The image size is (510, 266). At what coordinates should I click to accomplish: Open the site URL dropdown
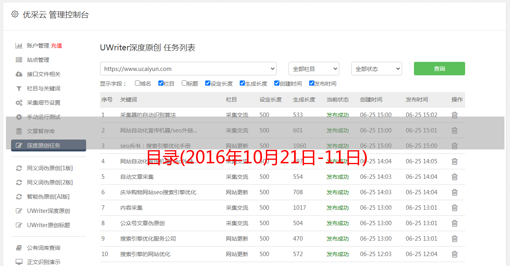[188, 69]
